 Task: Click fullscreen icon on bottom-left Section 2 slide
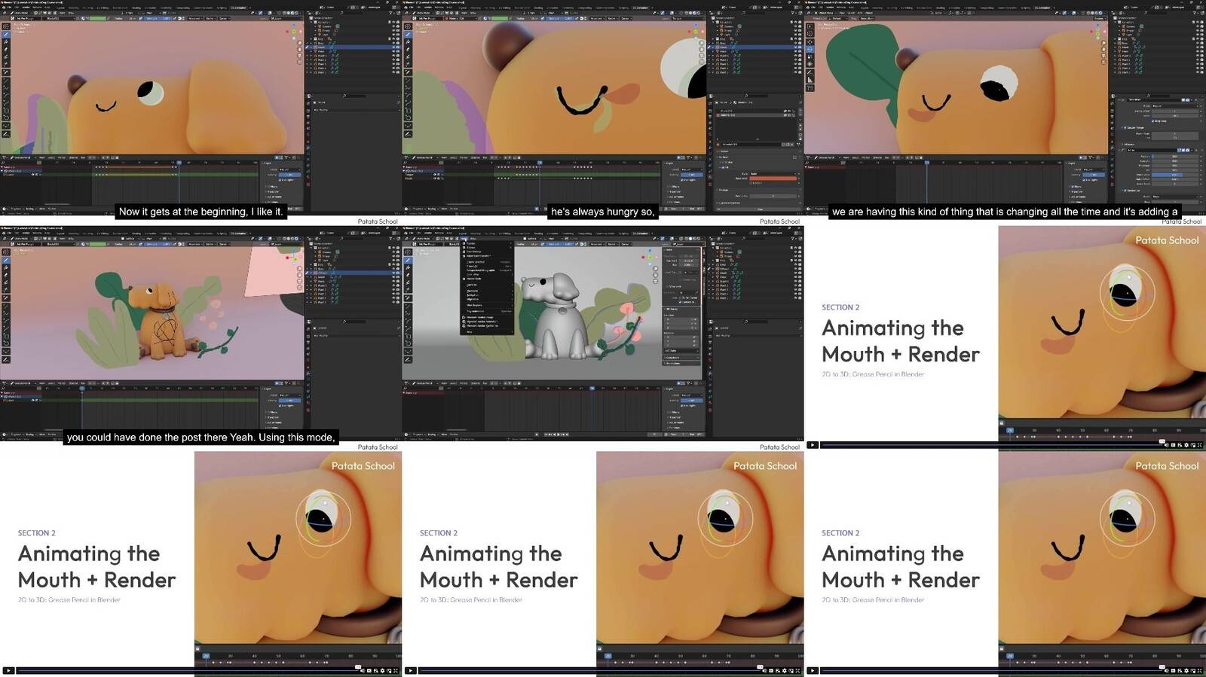[x=396, y=671]
